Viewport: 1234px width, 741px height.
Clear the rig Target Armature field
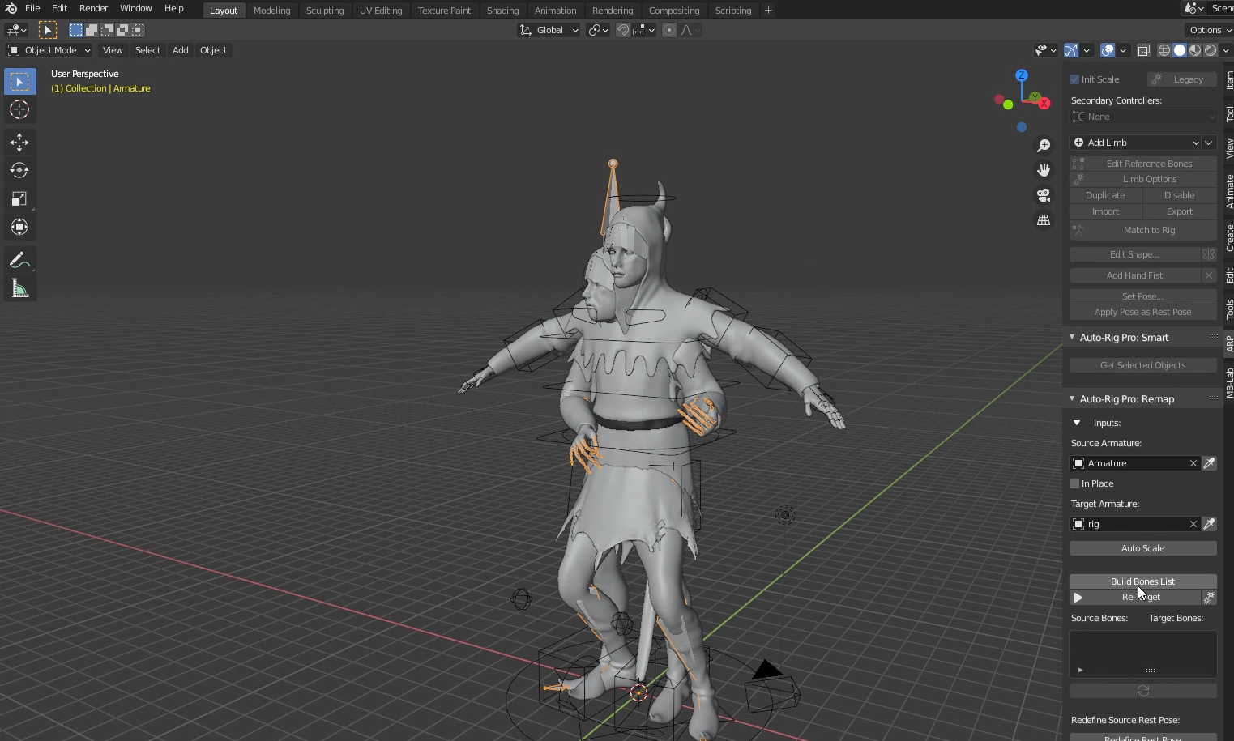(1193, 524)
